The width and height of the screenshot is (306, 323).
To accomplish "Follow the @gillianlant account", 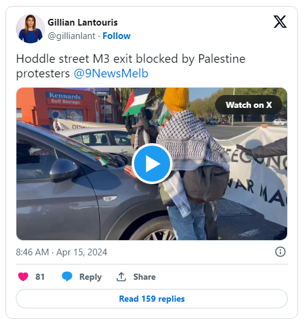I will [x=116, y=36].
